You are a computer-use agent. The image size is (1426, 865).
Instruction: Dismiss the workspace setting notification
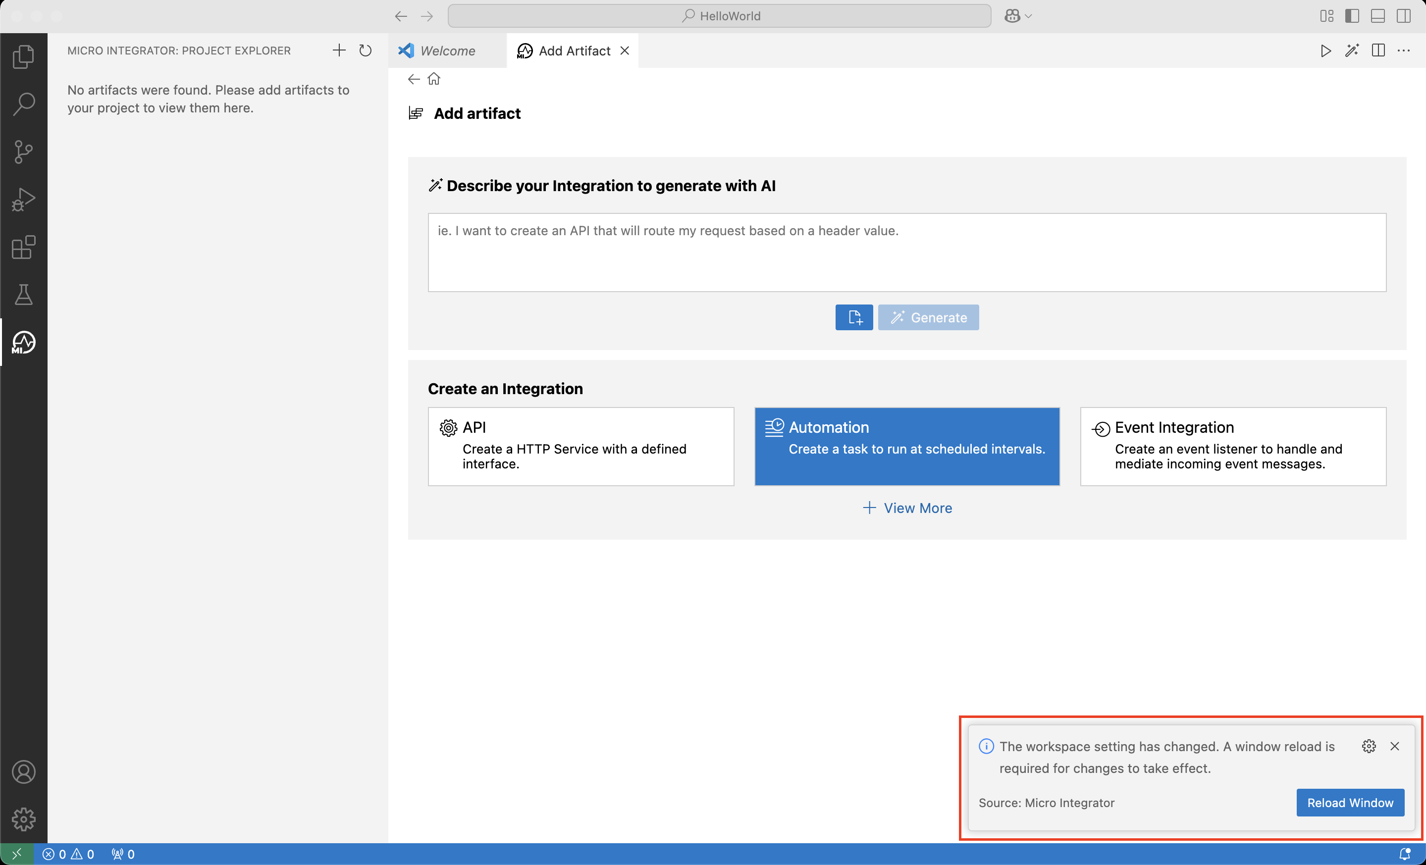(x=1395, y=746)
